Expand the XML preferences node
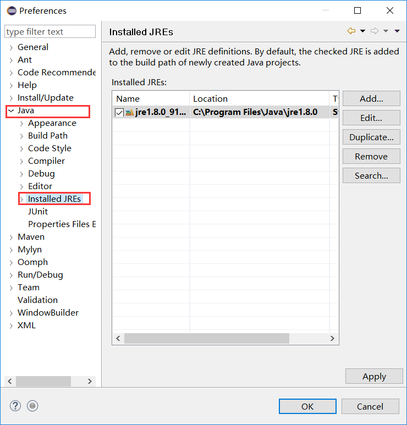The height and width of the screenshot is (425, 407). [11, 326]
